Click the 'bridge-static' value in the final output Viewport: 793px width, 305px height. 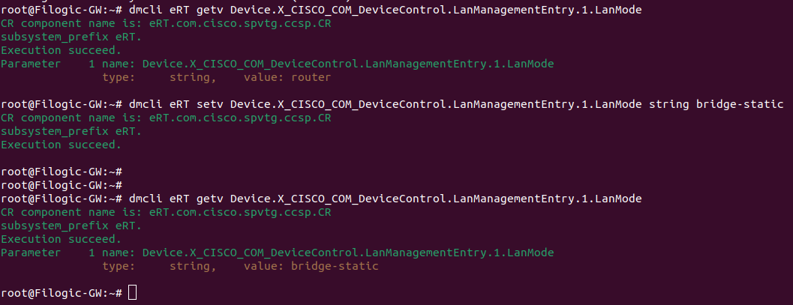336,266
